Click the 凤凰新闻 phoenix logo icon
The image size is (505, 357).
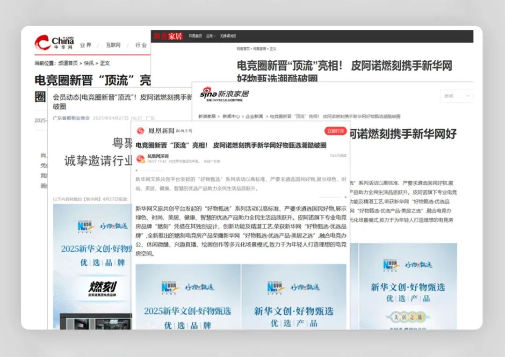click(x=141, y=131)
